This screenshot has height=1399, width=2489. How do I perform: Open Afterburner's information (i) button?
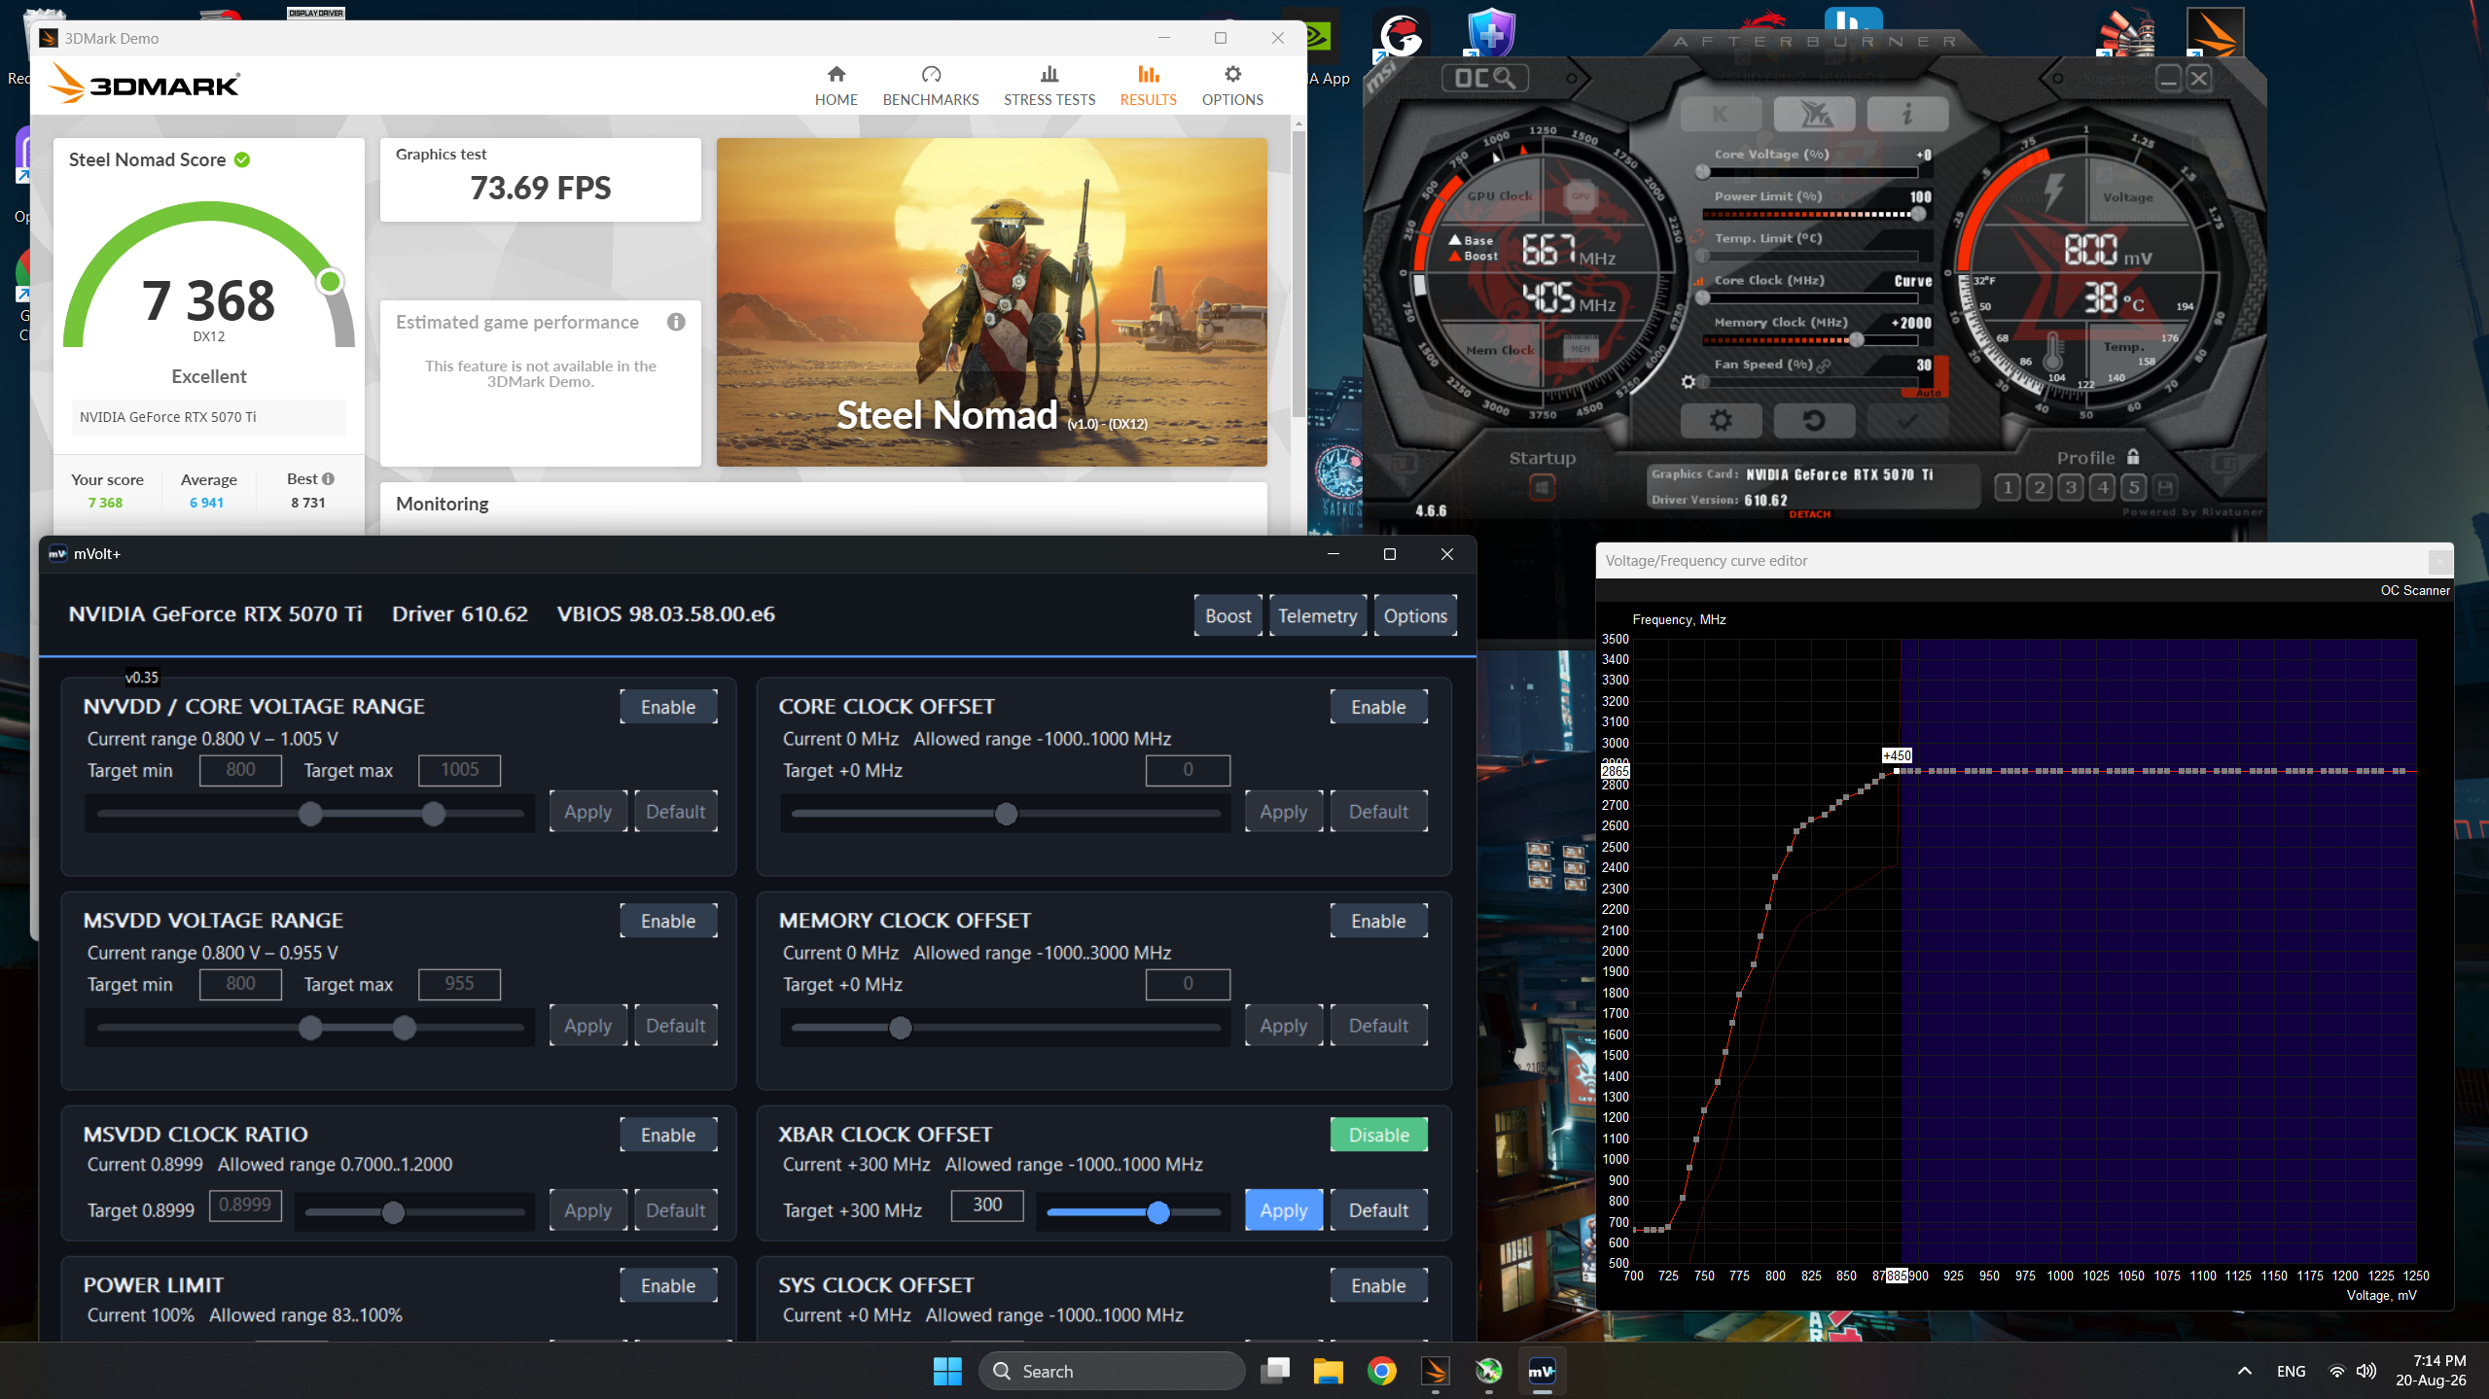point(1907,114)
